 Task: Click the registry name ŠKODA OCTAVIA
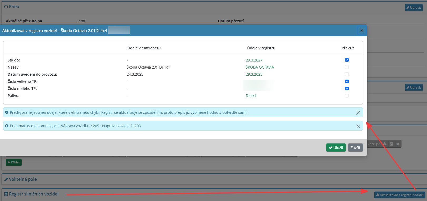click(x=260, y=67)
